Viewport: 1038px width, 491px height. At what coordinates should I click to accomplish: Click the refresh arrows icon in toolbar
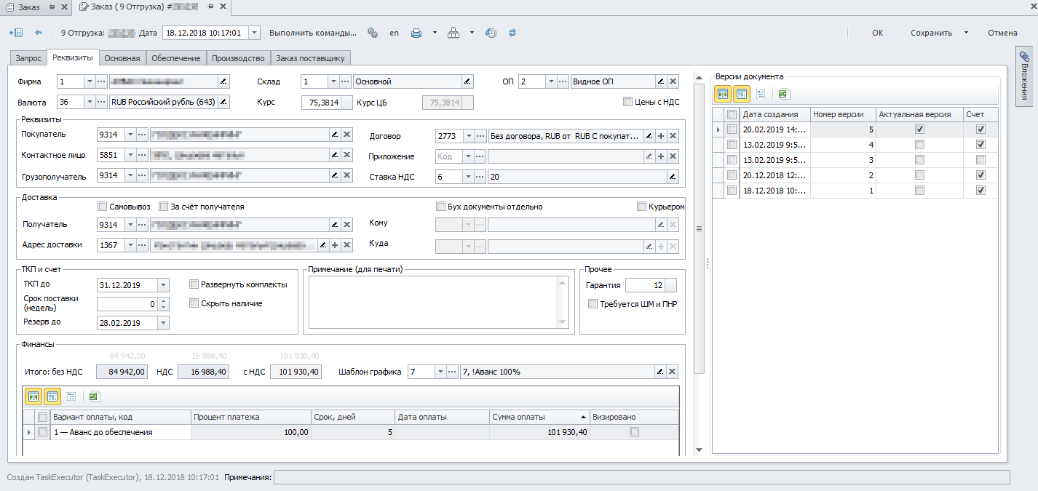pos(512,33)
